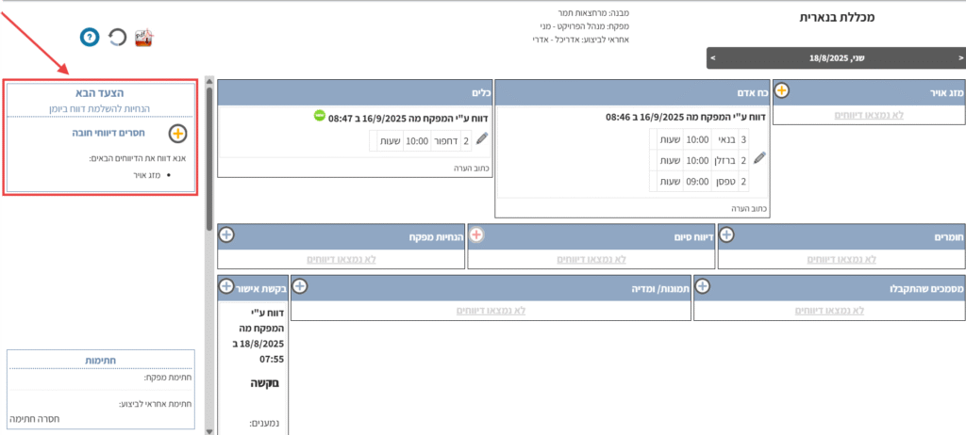Click לא נמצאו דיווחים link under מזג אויר

(866, 115)
